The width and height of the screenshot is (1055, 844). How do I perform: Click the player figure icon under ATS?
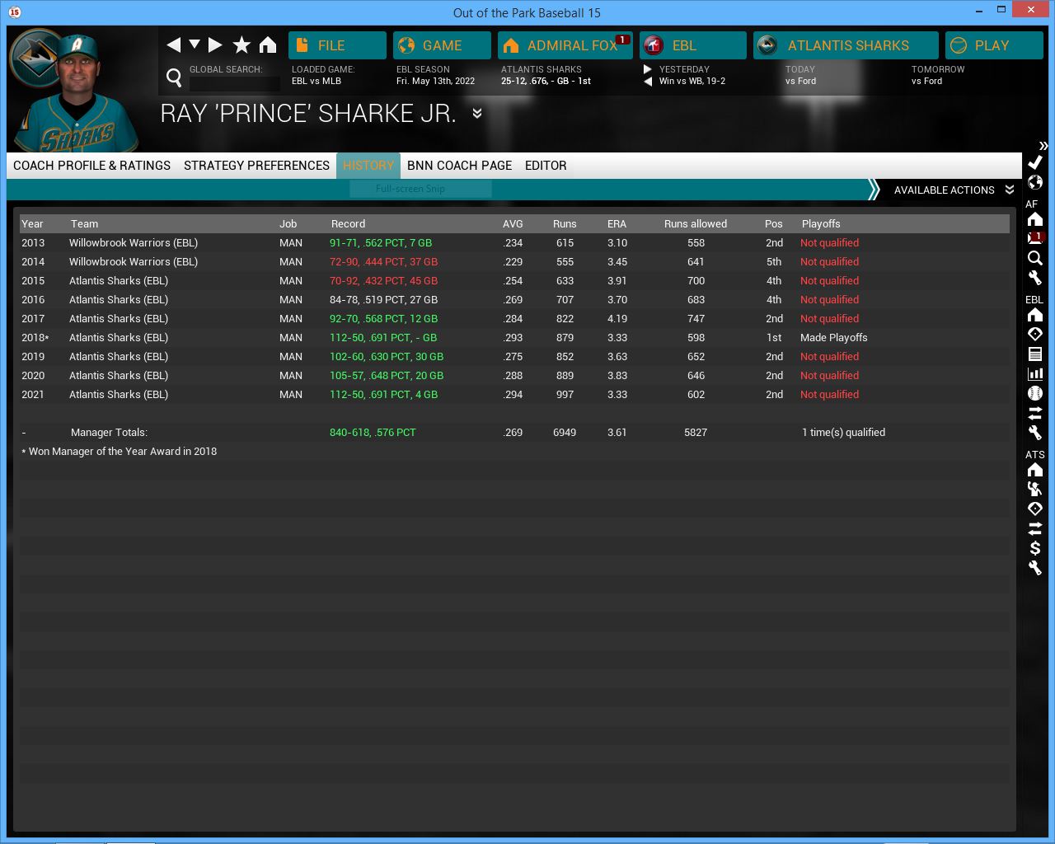[1035, 489]
